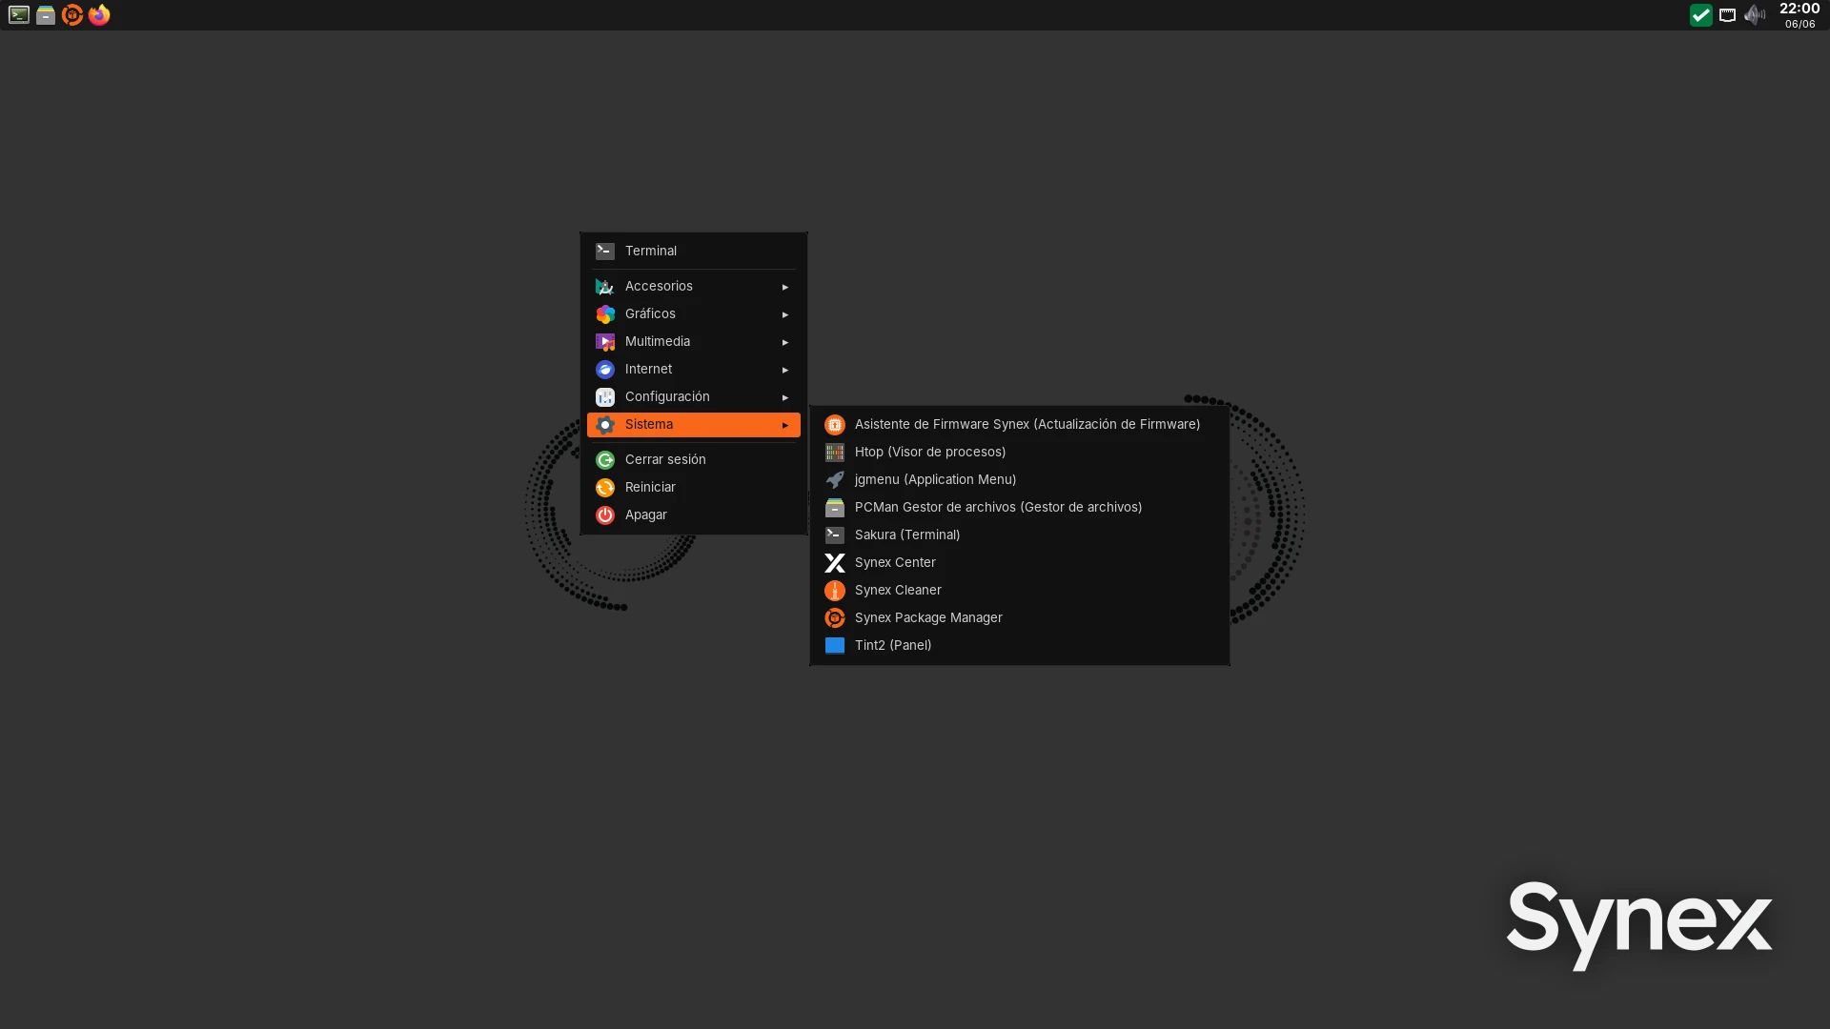Click the Multimedia category icon
This screenshot has height=1029, width=1830.
[605, 342]
